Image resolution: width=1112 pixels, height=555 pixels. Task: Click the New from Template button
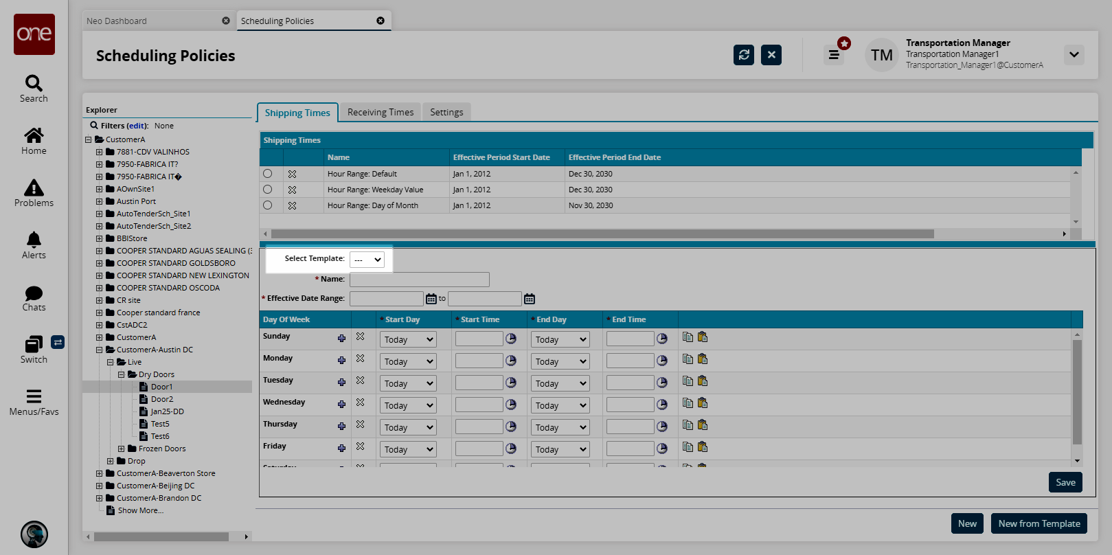click(1039, 523)
